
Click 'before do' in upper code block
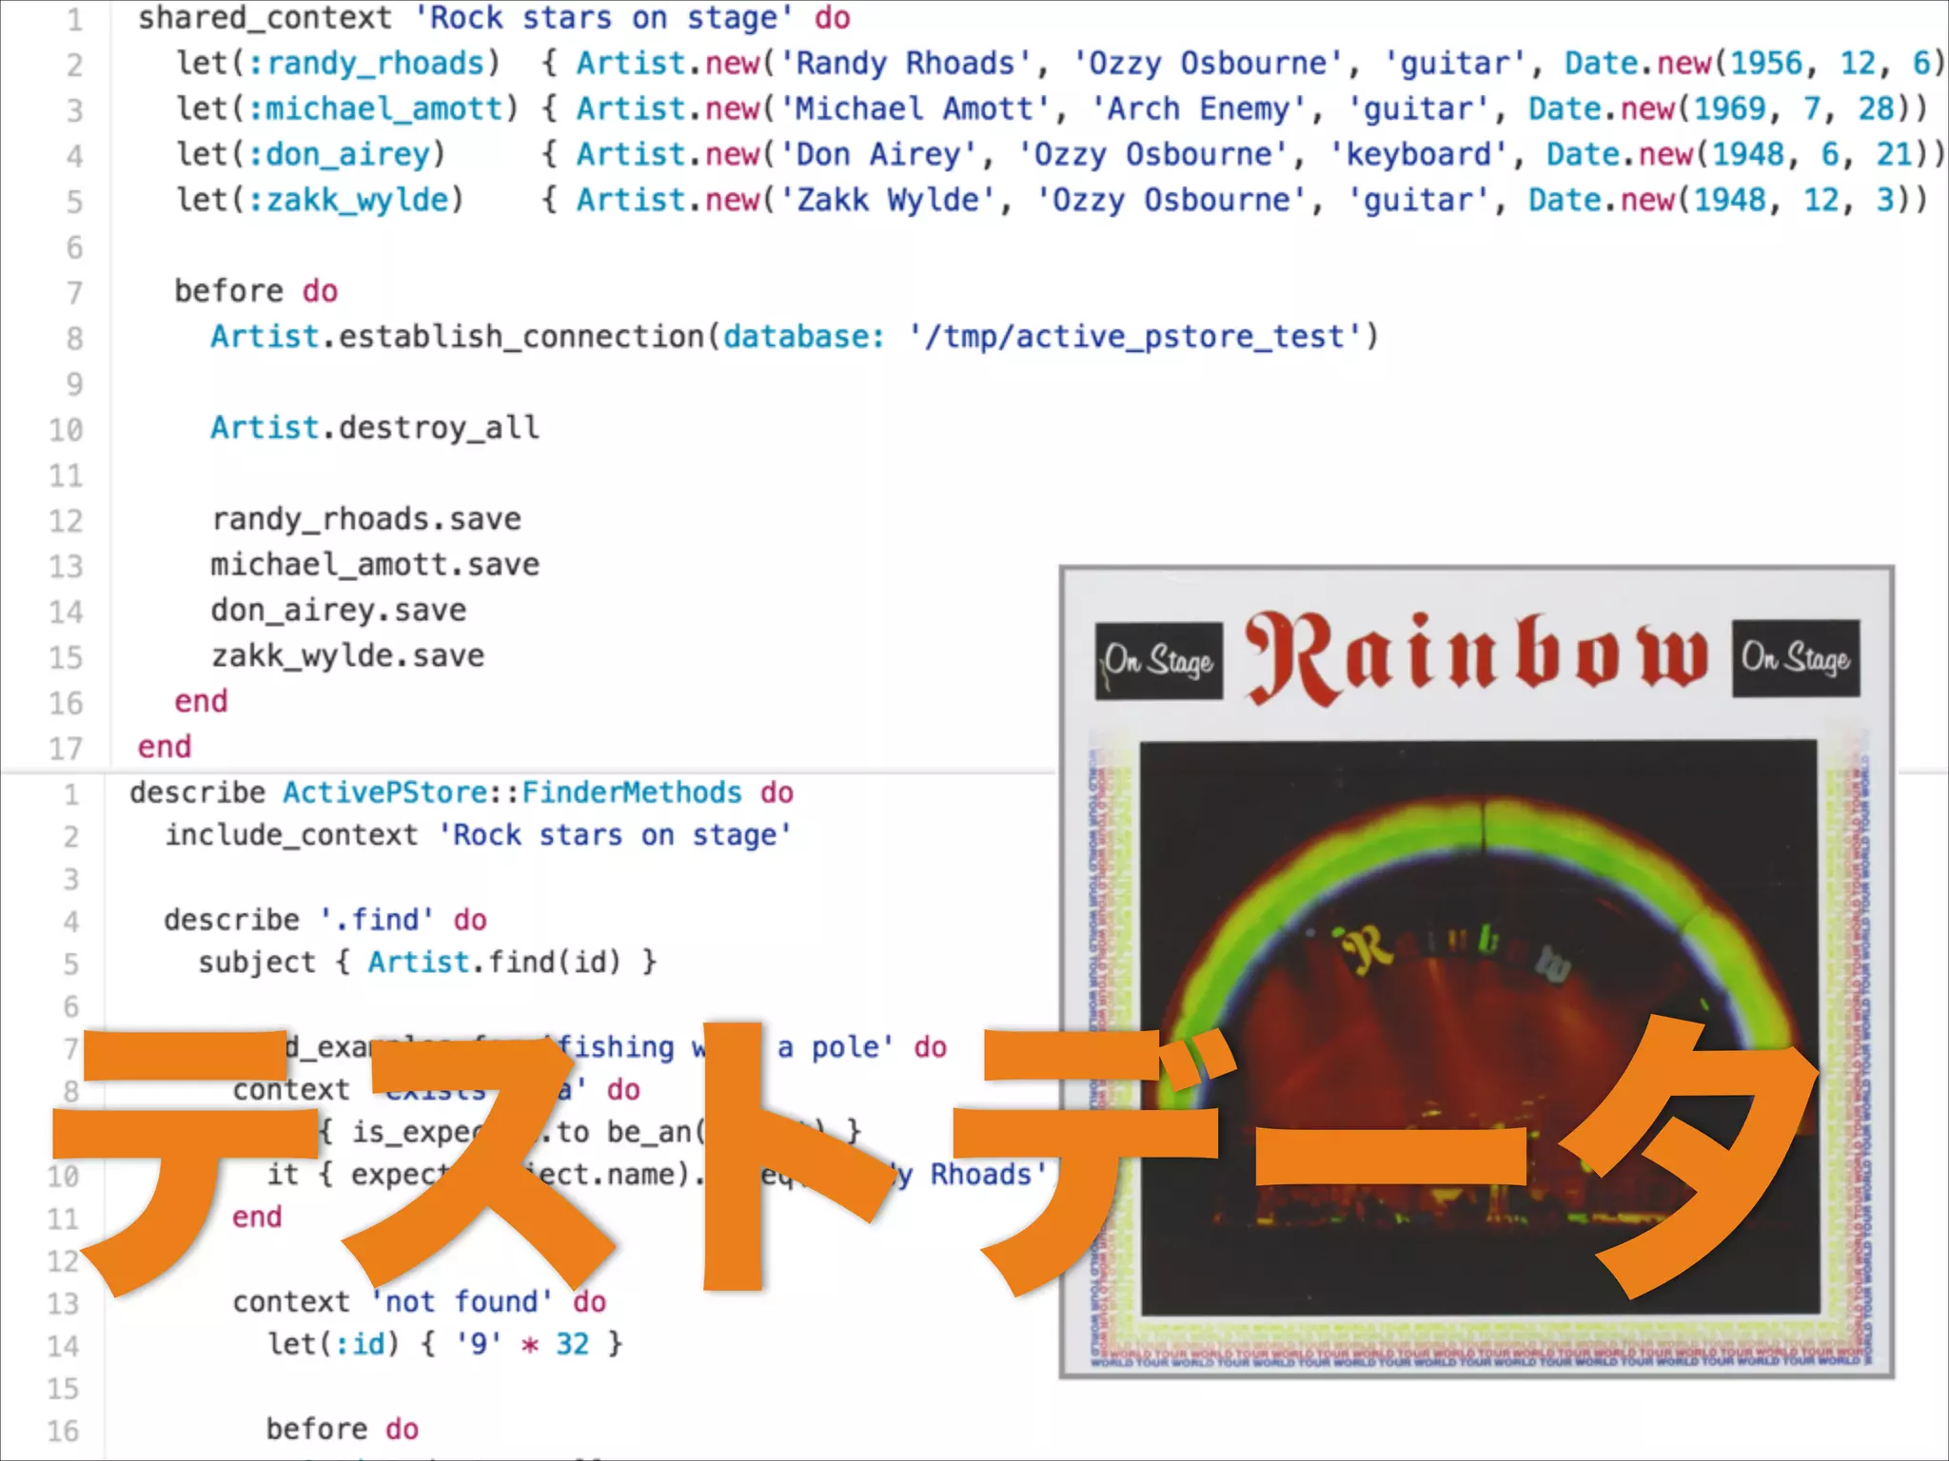(256, 291)
